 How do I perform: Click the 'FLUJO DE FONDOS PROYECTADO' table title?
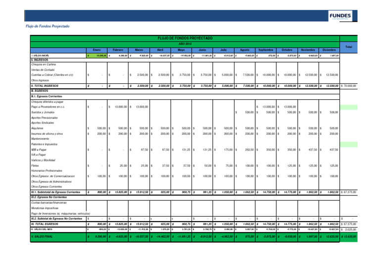click(x=185, y=38)
